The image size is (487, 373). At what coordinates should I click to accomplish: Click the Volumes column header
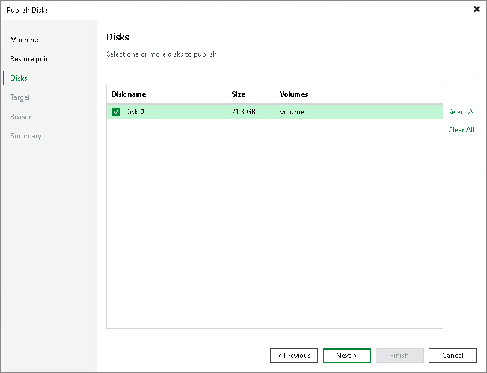(x=292, y=94)
